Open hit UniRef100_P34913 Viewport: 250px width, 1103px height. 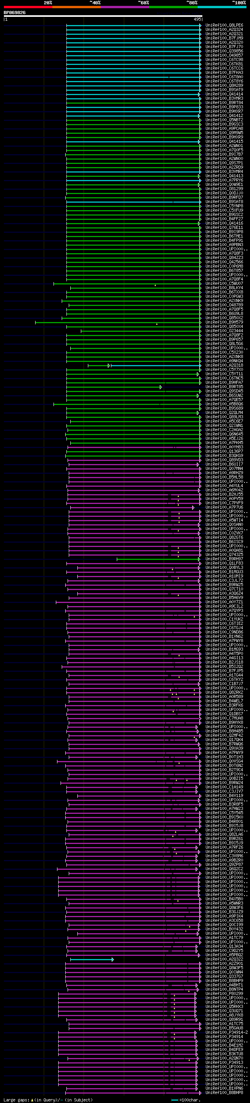[x=224, y=1062]
